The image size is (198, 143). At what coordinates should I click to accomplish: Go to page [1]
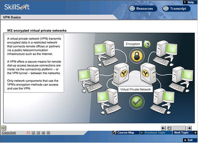(29, 133)
